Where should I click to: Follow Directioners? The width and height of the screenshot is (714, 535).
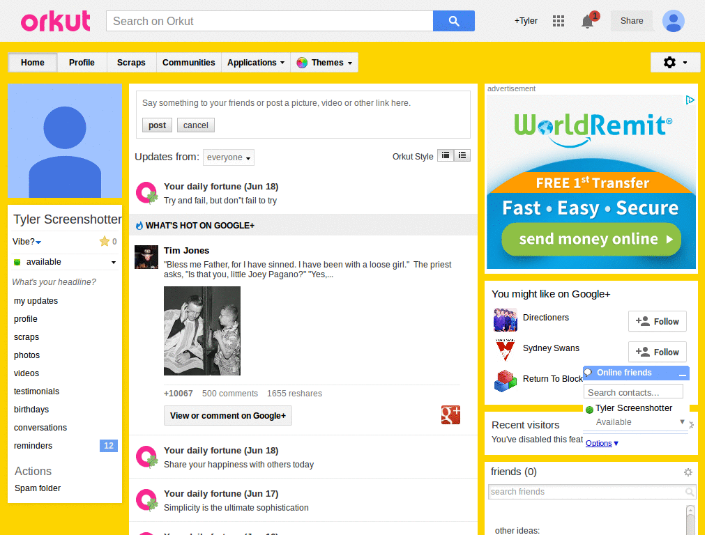click(657, 322)
